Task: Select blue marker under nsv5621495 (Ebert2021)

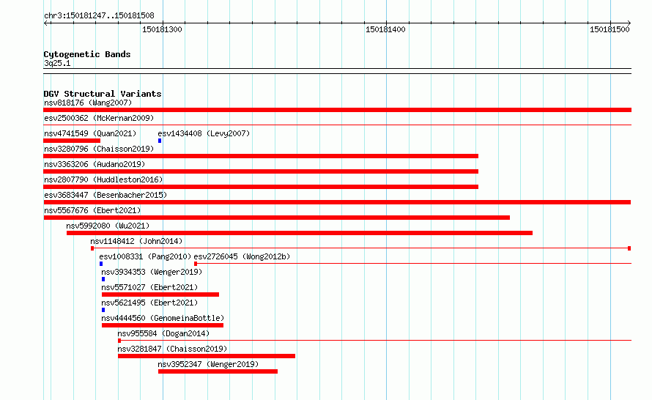Action: point(103,310)
